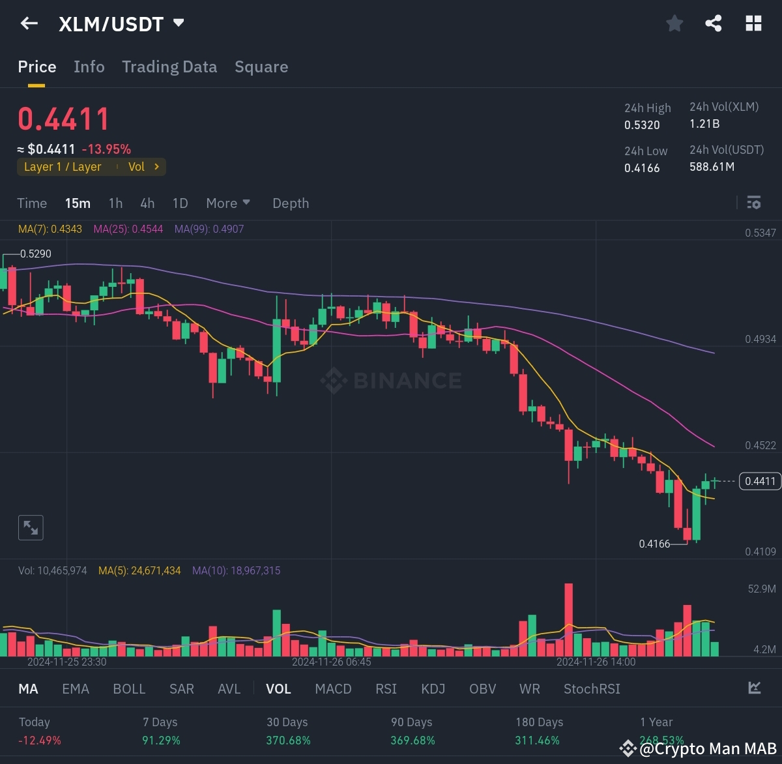782x764 pixels.
Task: Open the Vol tag options
Action: 143,167
